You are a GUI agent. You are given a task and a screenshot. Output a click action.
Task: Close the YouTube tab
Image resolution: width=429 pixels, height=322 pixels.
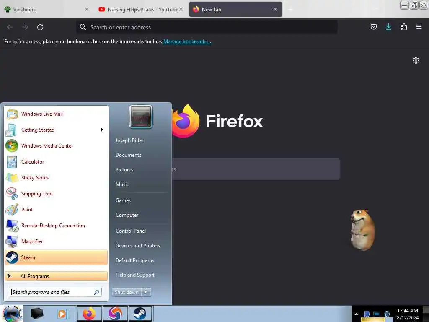(x=181, y=9)
